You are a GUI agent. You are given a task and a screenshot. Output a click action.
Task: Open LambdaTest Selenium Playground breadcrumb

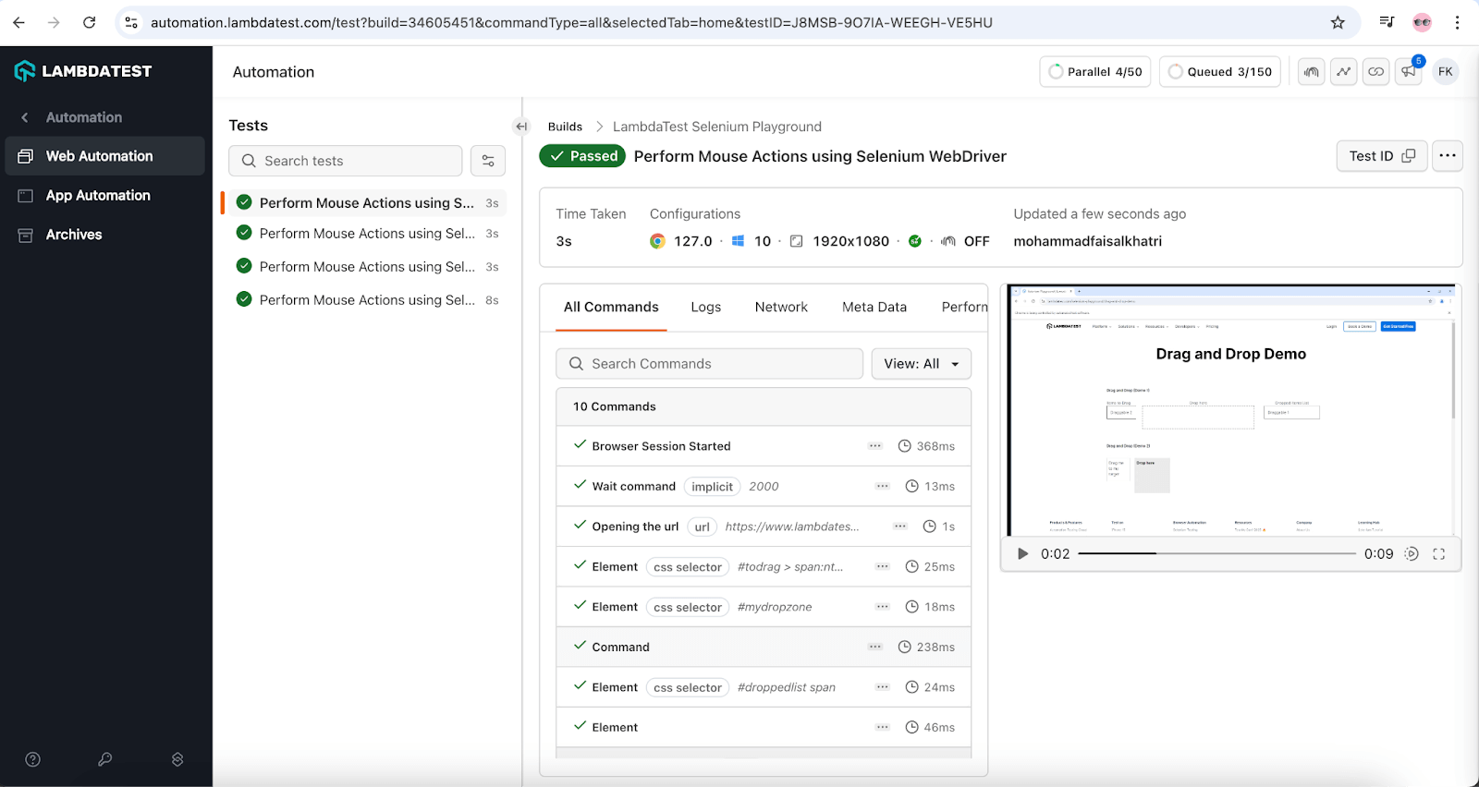point(716,127)
